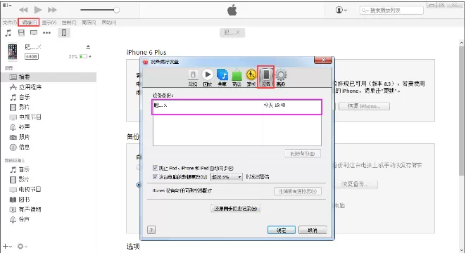
Task: Click the 恢复备份... restore backup button
Action: coord(356,184)
